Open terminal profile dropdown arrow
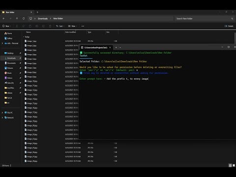Image resolution: width=236 pixels, height=177 pixels. point(120,48)
